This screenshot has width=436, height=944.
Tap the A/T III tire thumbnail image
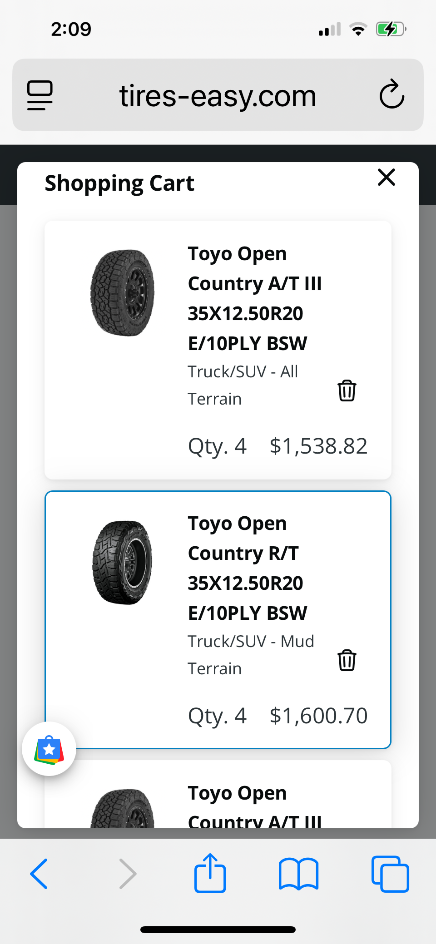(122, 293)
